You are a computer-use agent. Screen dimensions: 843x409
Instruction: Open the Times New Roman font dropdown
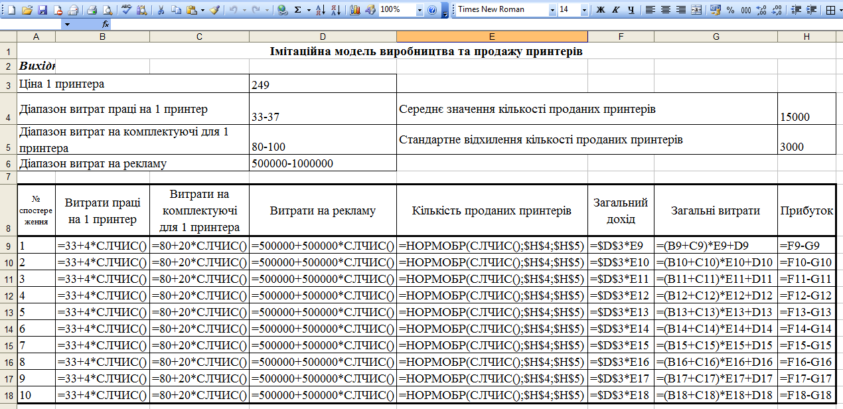coord(552,10)
